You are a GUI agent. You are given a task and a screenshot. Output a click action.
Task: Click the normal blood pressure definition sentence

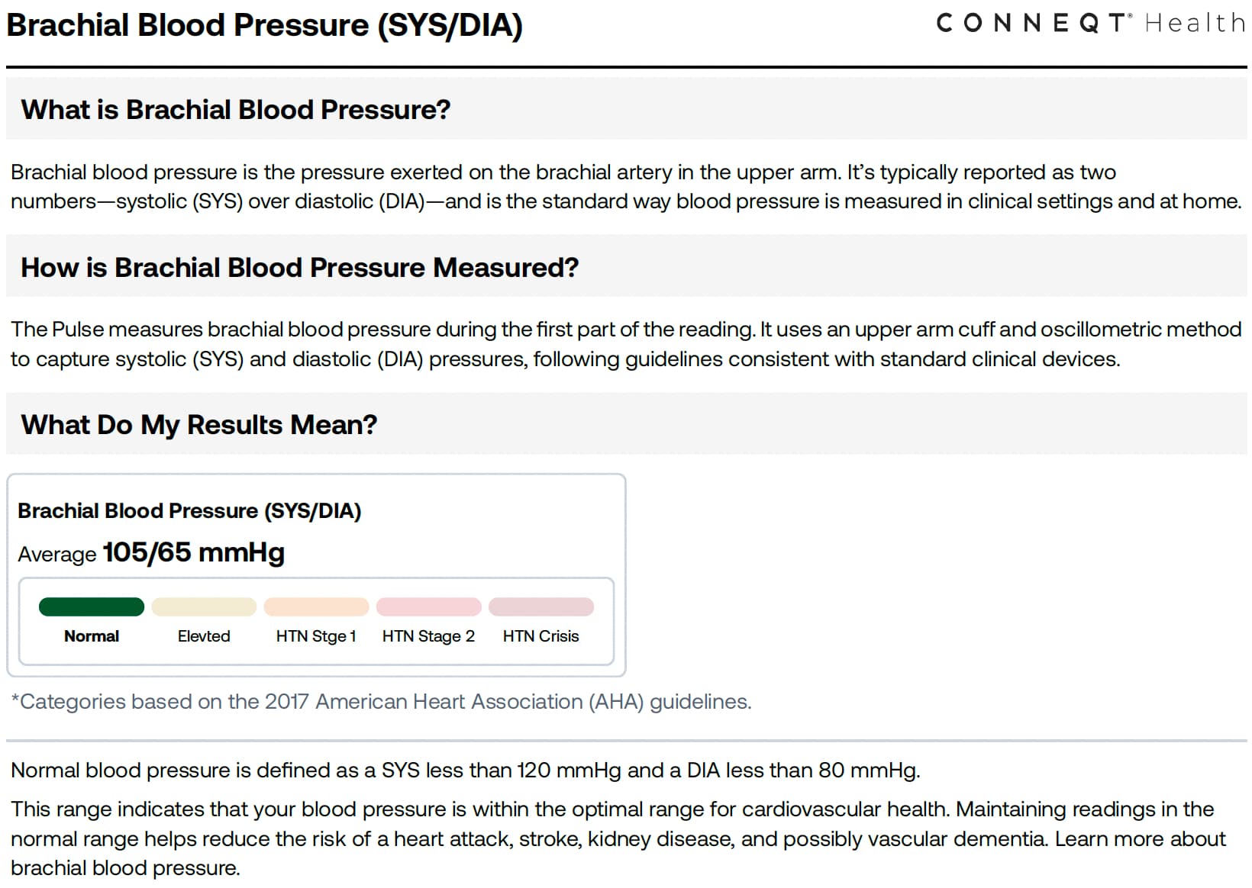[466, 771]
